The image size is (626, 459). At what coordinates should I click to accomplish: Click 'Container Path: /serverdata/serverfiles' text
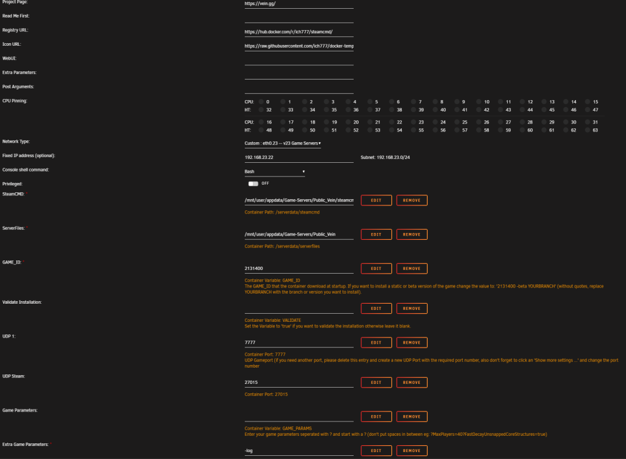tap(282, 247)
